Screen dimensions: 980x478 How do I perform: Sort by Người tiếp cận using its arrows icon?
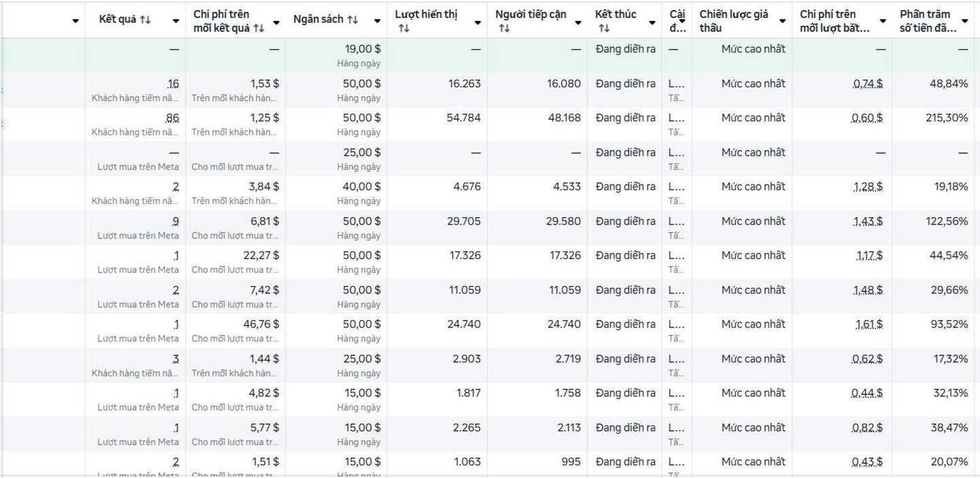coord(504,28)
